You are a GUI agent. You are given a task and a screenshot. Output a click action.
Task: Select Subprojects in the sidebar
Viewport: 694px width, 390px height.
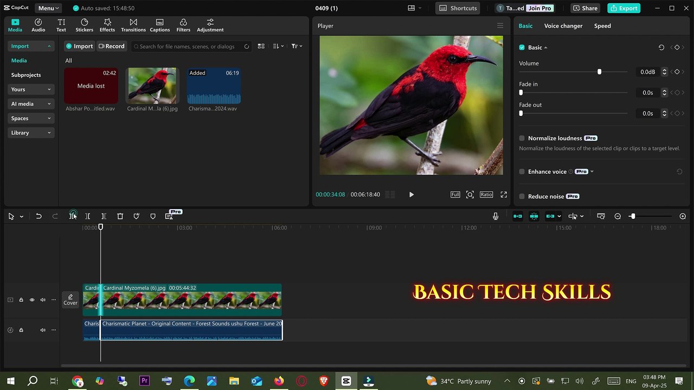click(26, 75)
